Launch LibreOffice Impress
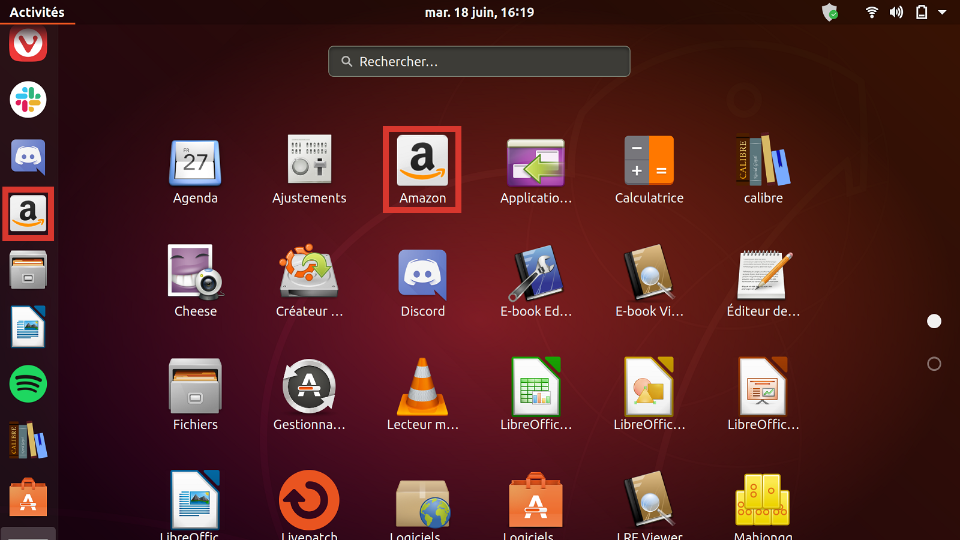Screen dimensions: 960x540 tap(763, 387)
